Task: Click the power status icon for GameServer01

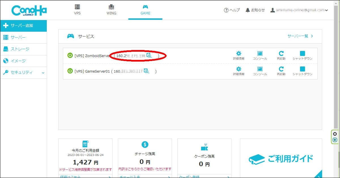Action: pyautogui.click(x=70, y=71)
